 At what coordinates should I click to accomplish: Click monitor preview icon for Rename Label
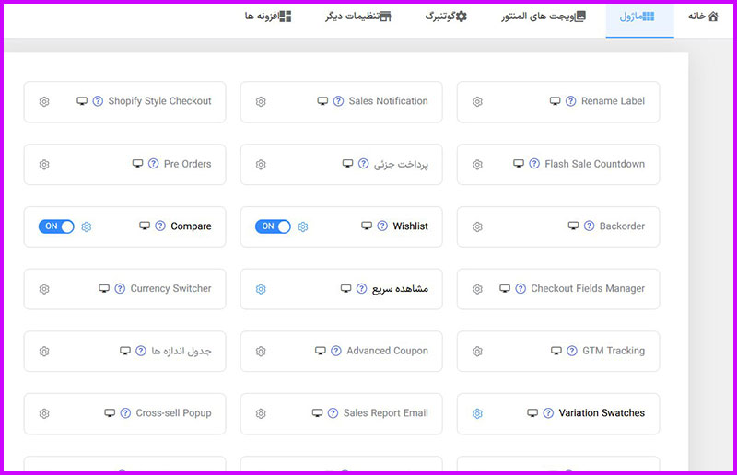click(x=556, y=101)
